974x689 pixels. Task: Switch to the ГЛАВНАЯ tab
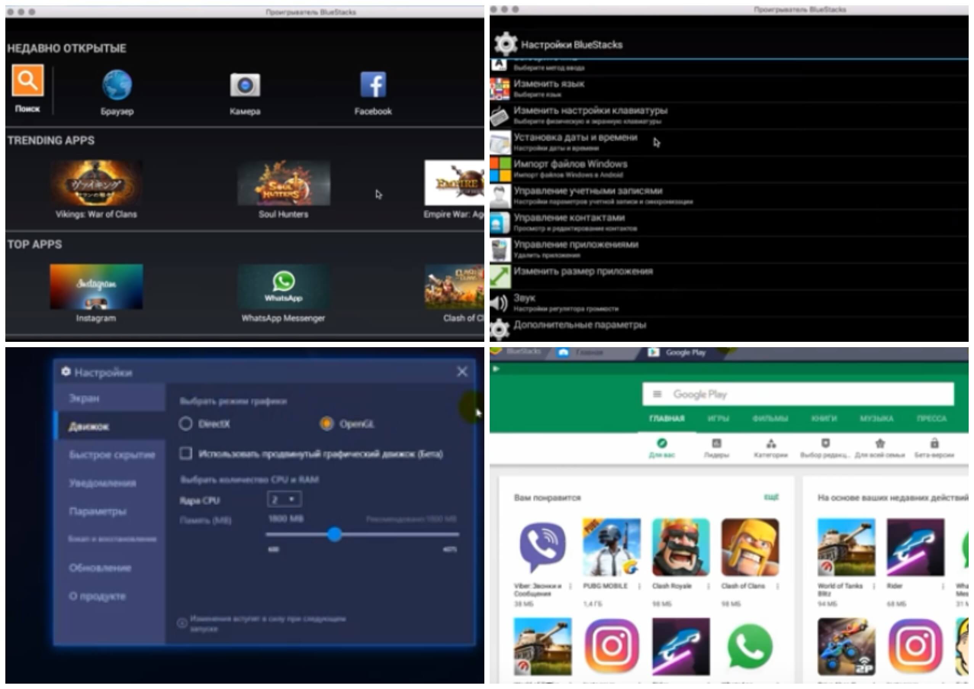pyautogui.click(x=667, y=418)
